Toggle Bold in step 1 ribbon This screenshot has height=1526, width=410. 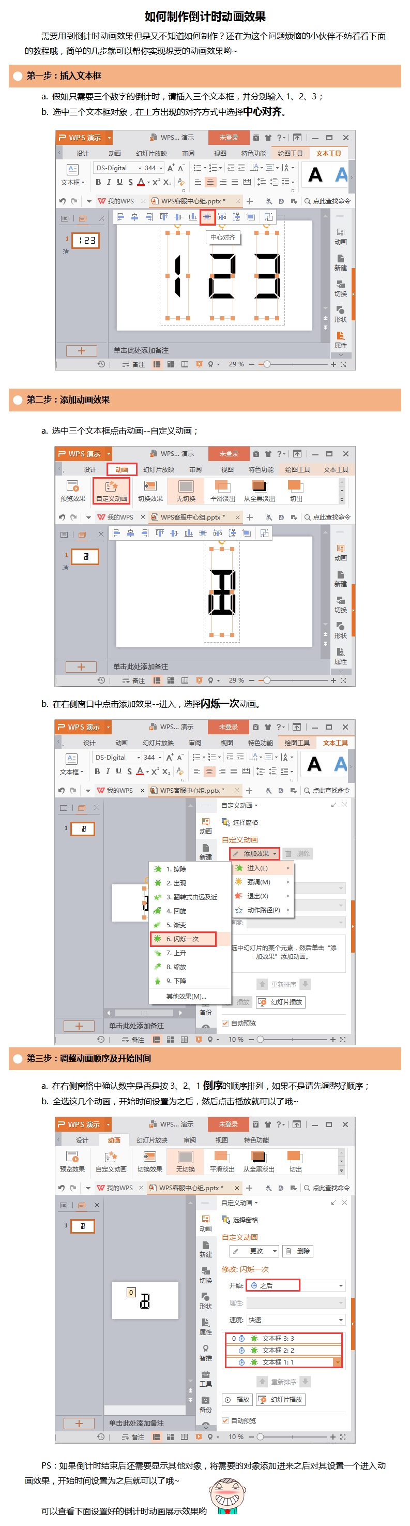point(98,182)
